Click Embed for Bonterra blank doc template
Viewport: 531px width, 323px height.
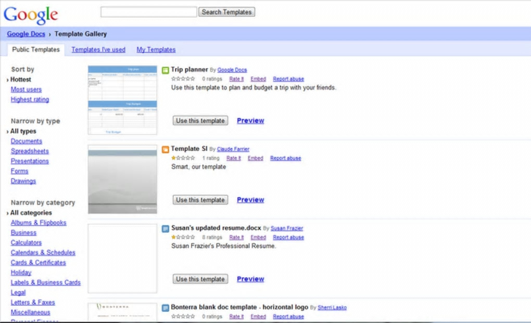pos(258,316)
